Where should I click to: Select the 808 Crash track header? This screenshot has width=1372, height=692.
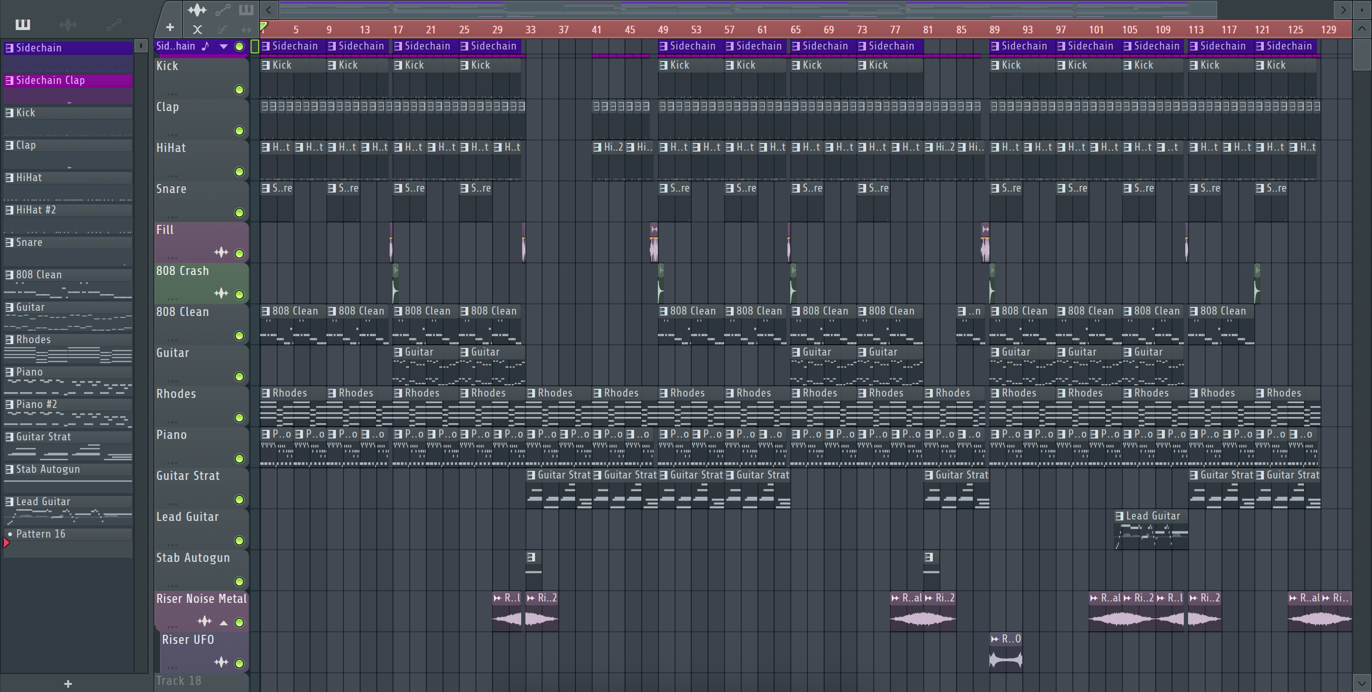point(202,283)
